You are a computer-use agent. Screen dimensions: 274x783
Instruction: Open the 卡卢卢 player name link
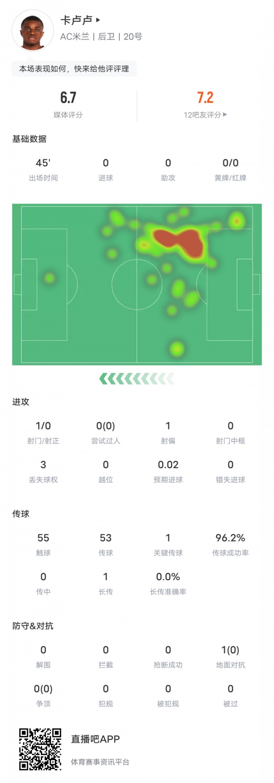(x=76, y=20)
